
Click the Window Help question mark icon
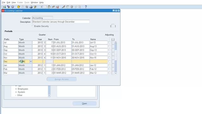86,7
